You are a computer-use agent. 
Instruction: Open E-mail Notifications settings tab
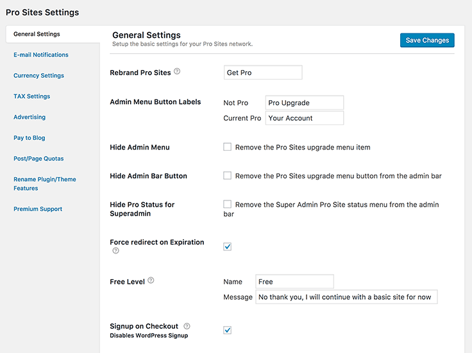click(x=41, y=55)
